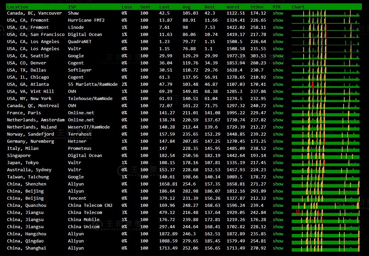The width and height of the screenshot is (369, 256).
Task: Click '55 Marietta/RamNode' ISP cell
Action: click(93, 84)
